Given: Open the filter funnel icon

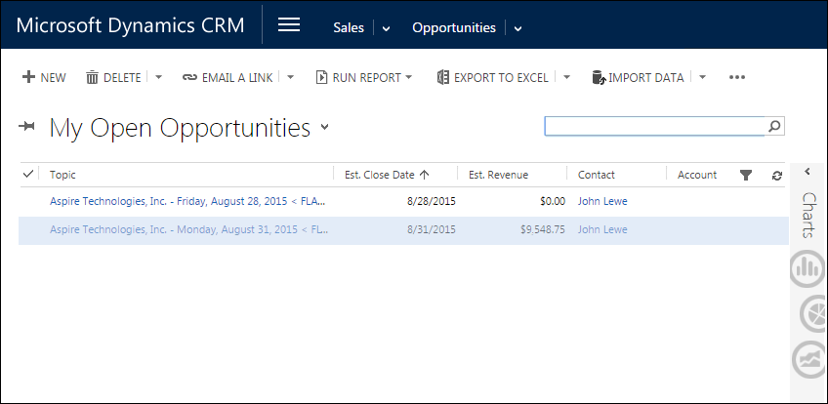Looking at the screenshot, I should click(746, 175).
